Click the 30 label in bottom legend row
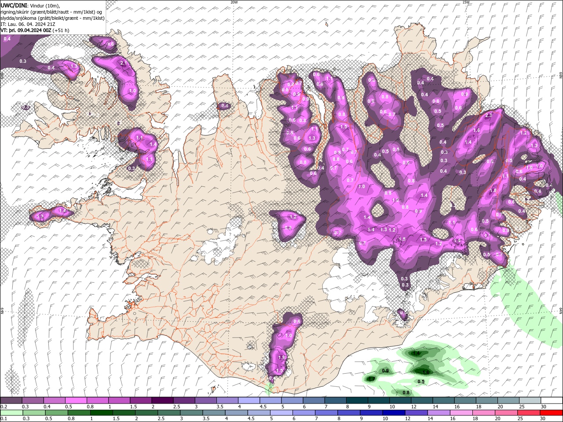 click(543, 418)
